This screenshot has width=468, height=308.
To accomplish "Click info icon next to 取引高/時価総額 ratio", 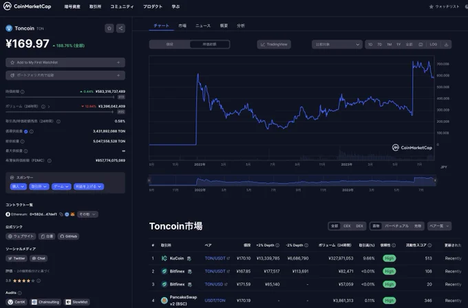I will click(x=58, y=122).
